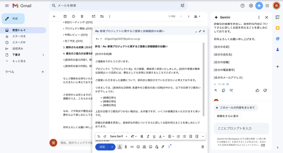Toggle formatting options with underlined A button
The width and height of the screenshot is (283, 153).
pyautogui.click(x=120, y=147)
